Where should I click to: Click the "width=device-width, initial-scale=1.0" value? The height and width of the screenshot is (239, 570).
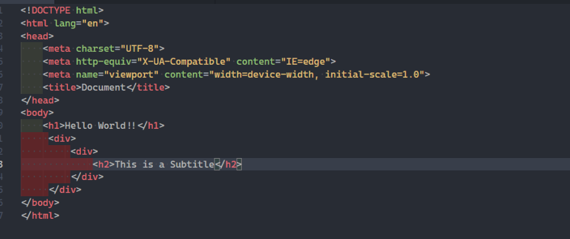pos(317,74)
